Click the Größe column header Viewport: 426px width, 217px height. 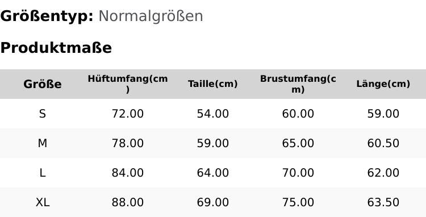tap(43, 84)
